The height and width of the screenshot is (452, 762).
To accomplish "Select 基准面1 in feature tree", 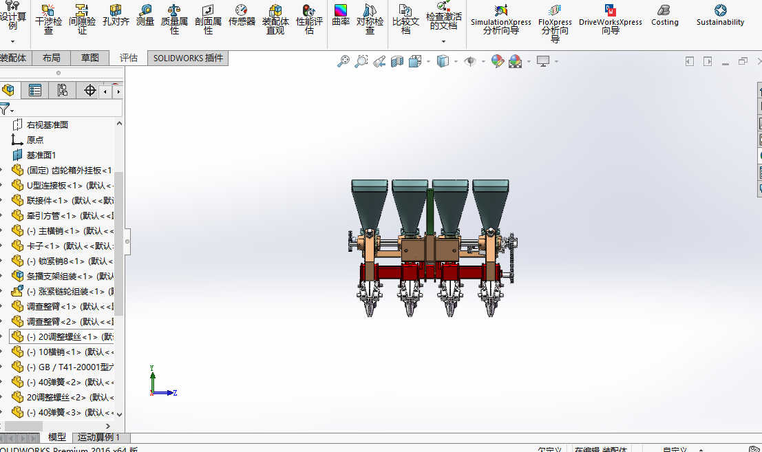I will coord(41,155).
